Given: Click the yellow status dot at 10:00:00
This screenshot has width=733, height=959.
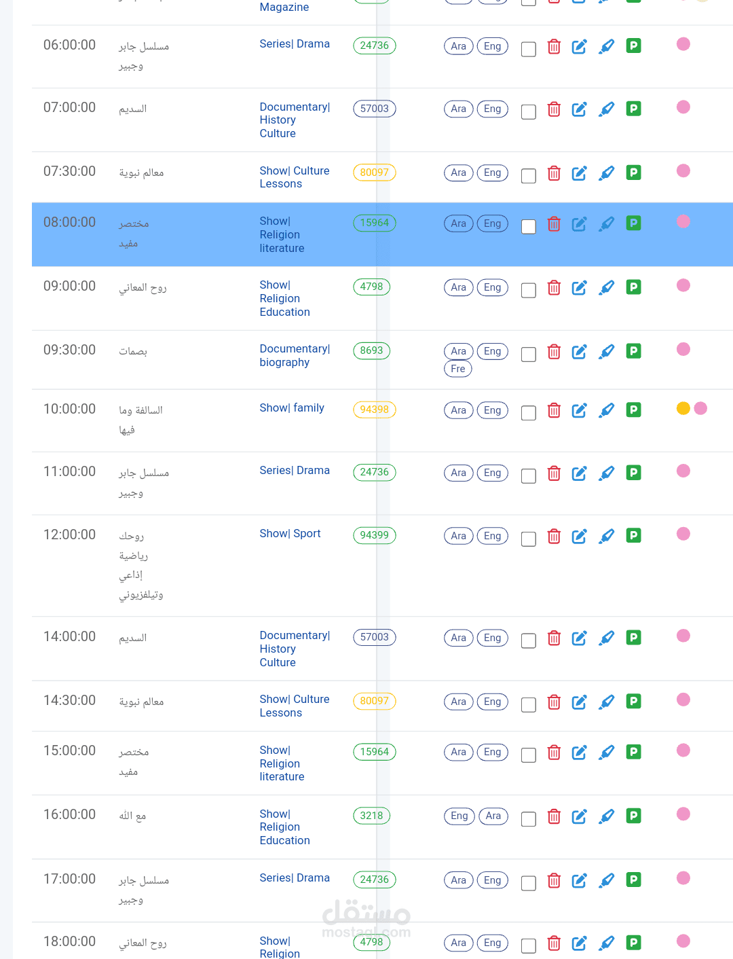Looking at the screenshot, I should (683, 408).
